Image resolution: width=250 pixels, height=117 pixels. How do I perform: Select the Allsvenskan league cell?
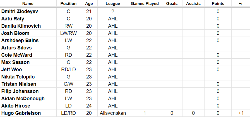(x=113, y=113)
